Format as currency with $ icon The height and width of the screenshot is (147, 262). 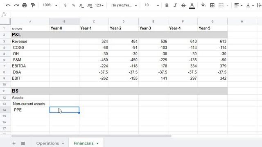tap(65, 5)
